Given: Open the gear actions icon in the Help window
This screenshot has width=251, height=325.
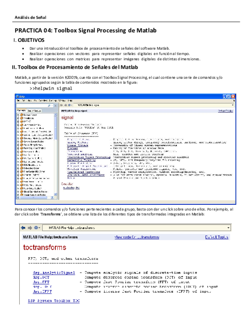Looking at the screenshot, I should pyautogui.click(x=70, y=105).
